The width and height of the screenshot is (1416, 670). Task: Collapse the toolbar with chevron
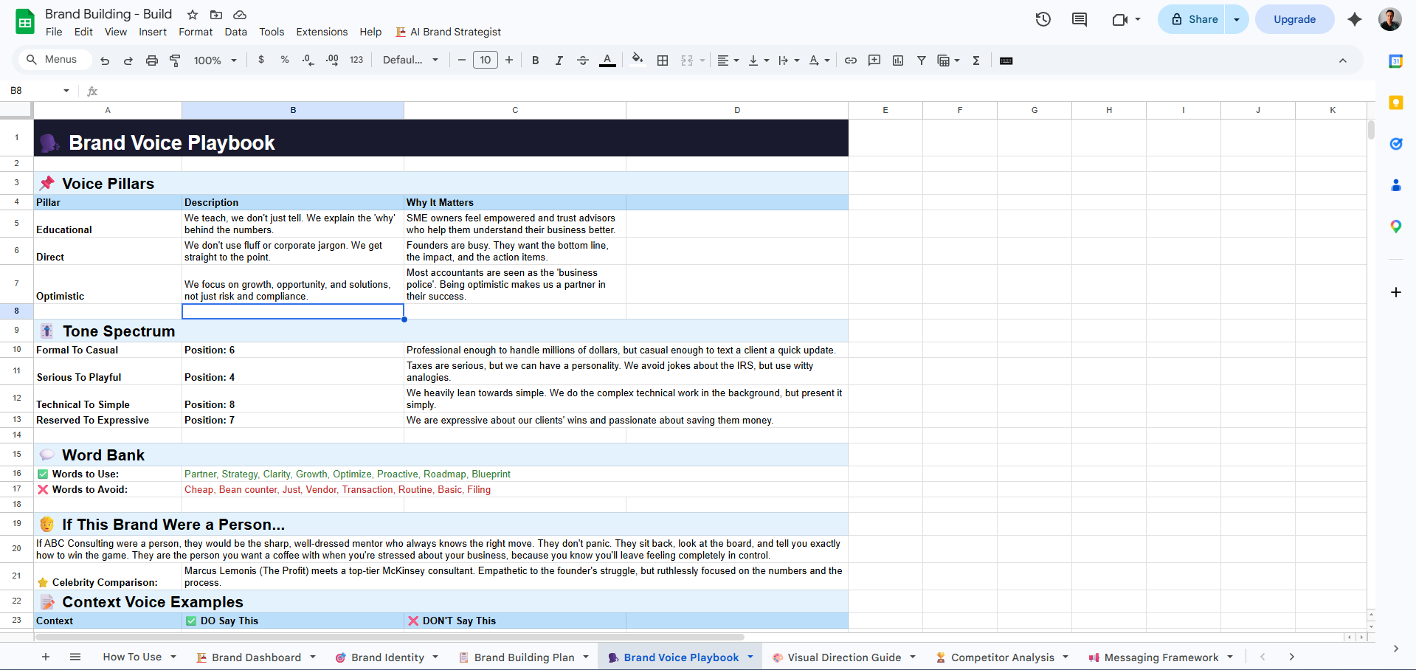[x=1343, y=61]
